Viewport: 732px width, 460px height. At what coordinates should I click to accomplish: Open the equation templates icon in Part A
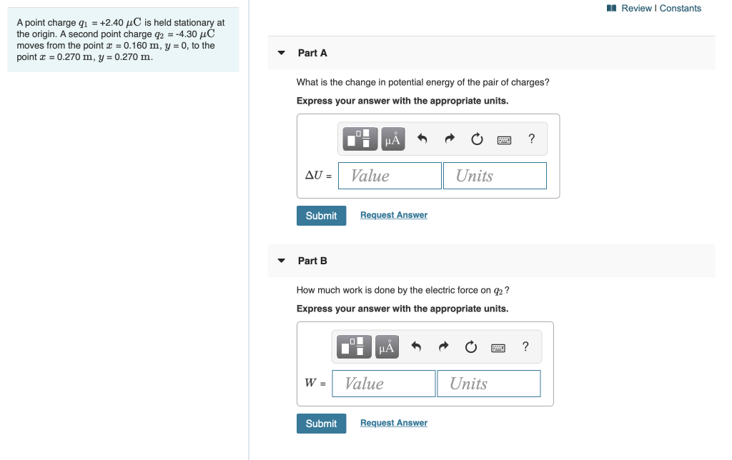[x=357, y=139]
